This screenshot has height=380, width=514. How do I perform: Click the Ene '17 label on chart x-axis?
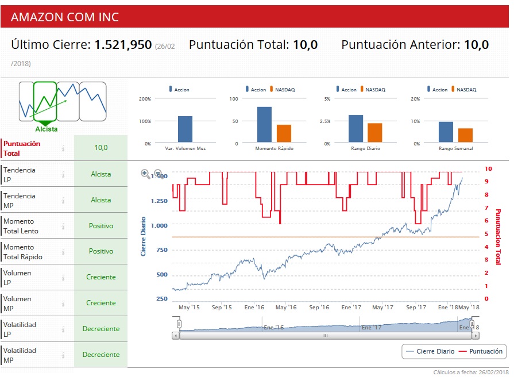coord(351,307)
